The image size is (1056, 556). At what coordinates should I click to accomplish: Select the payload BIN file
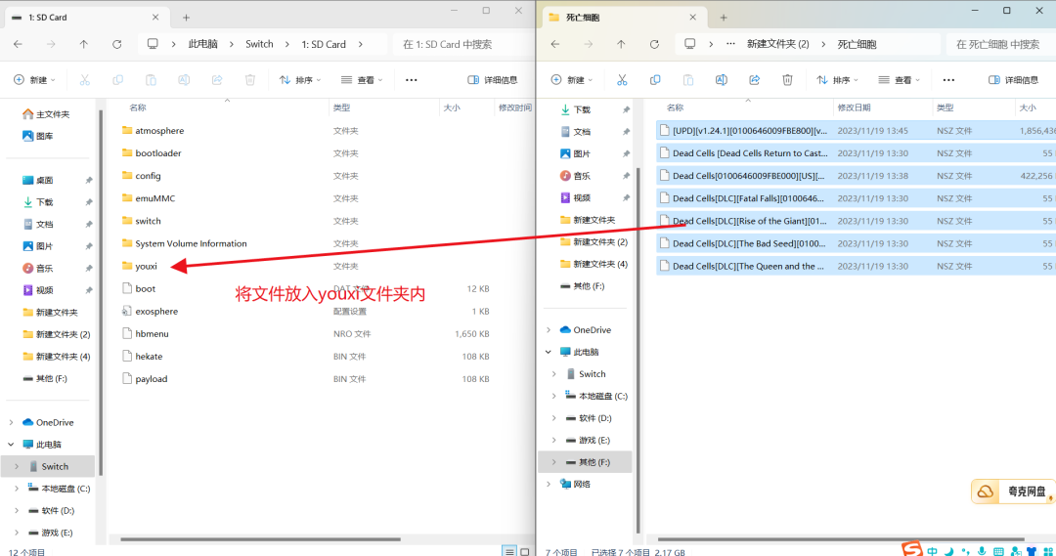152,379
